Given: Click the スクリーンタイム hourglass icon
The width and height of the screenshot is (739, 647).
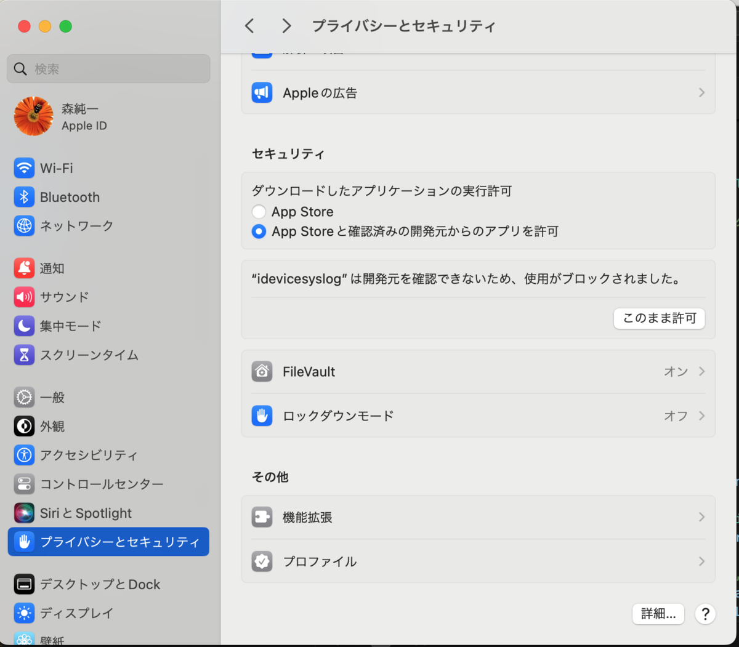Looking at the screenshot, I should [24, 355].
